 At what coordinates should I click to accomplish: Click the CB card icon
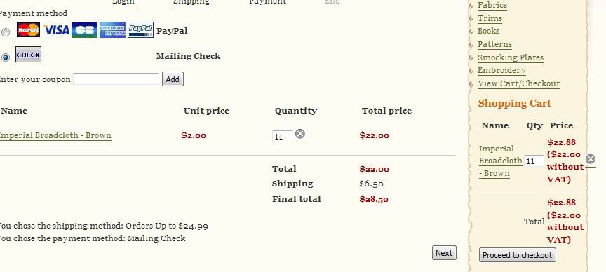84,29
